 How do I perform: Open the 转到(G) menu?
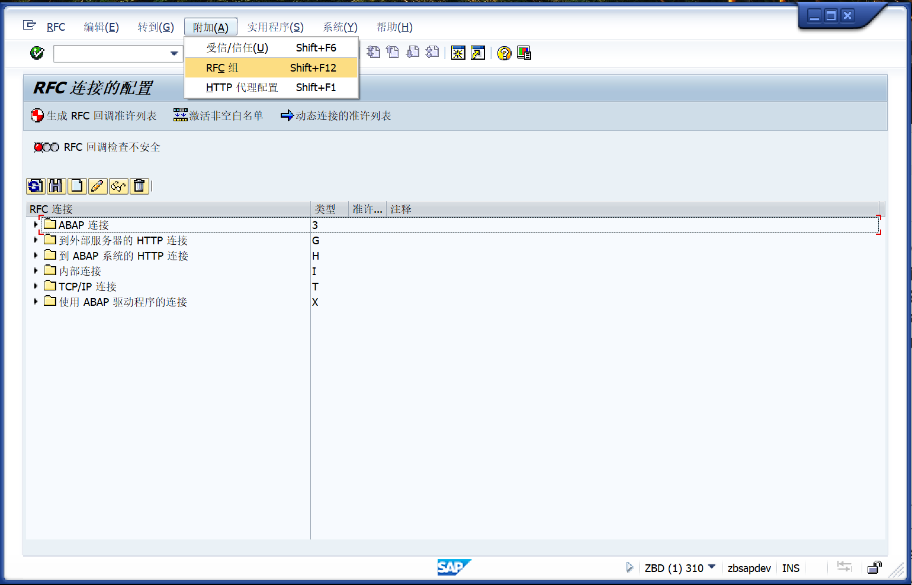point(156,27)
